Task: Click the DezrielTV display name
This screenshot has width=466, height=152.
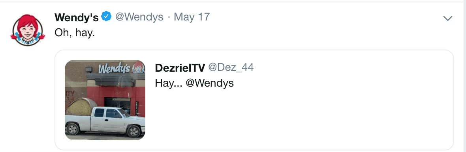Action: point(180,68)
